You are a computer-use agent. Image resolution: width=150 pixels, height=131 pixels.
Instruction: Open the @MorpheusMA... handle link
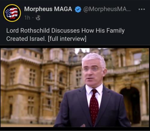coord(107,9)
